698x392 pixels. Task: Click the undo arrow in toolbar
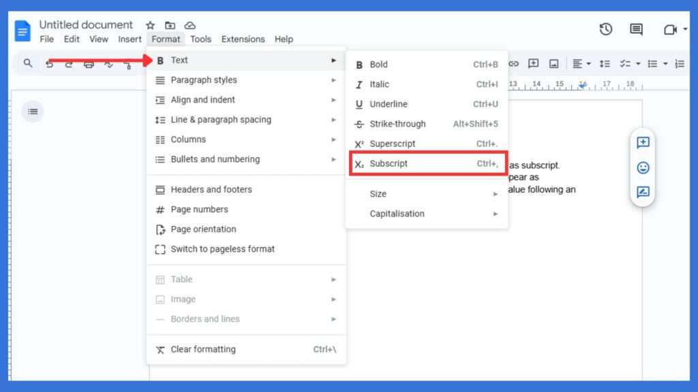(49, 64)
